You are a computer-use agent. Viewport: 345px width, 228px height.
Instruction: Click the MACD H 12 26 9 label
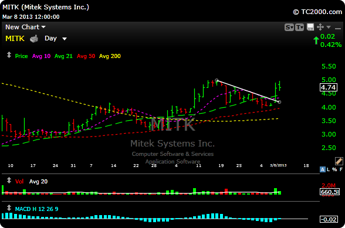pyautogui.click(x=36, y=209)
